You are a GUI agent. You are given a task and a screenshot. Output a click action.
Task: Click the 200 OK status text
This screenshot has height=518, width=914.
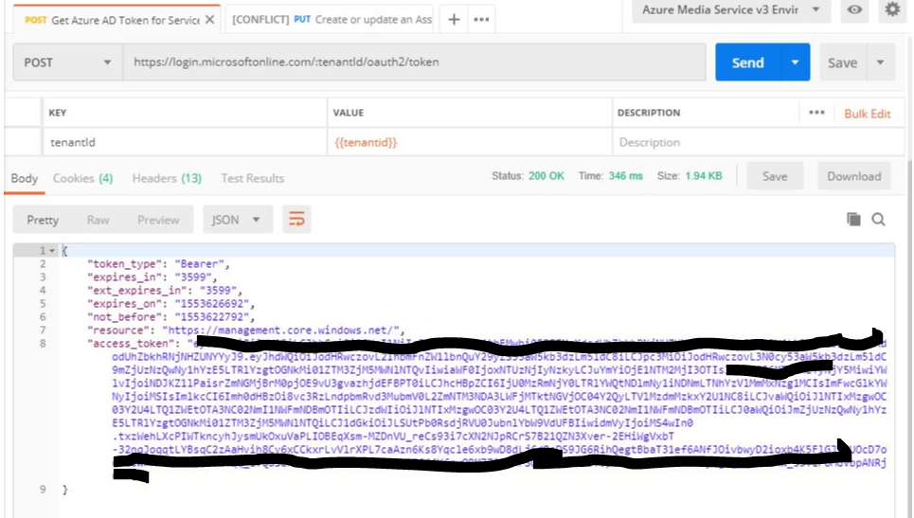(x=547, y=176)
